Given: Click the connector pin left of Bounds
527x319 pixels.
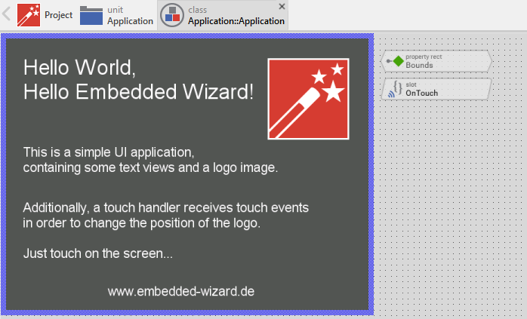Looking at the screenshot, I should click(x=387, y=60).
